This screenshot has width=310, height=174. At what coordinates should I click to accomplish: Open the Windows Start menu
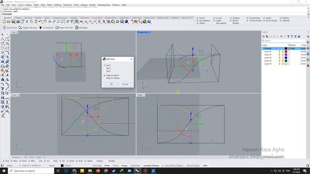click(x=4, y=171)
